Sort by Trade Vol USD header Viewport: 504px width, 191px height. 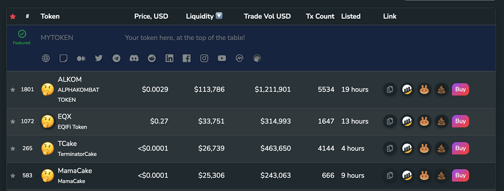(267, 16)
